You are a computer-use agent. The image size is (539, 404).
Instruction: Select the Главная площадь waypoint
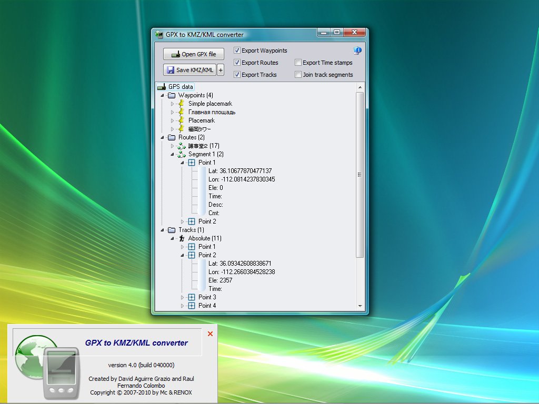(x=212, y=112)
